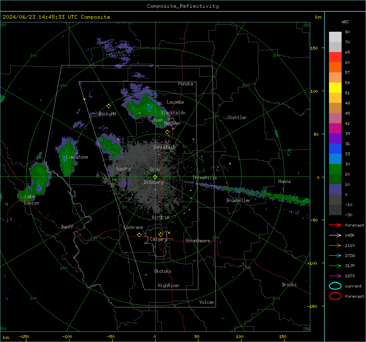Click the Airdrie city label
The height and width of the screenshot is (342, 366).
(x=160, y=217)
